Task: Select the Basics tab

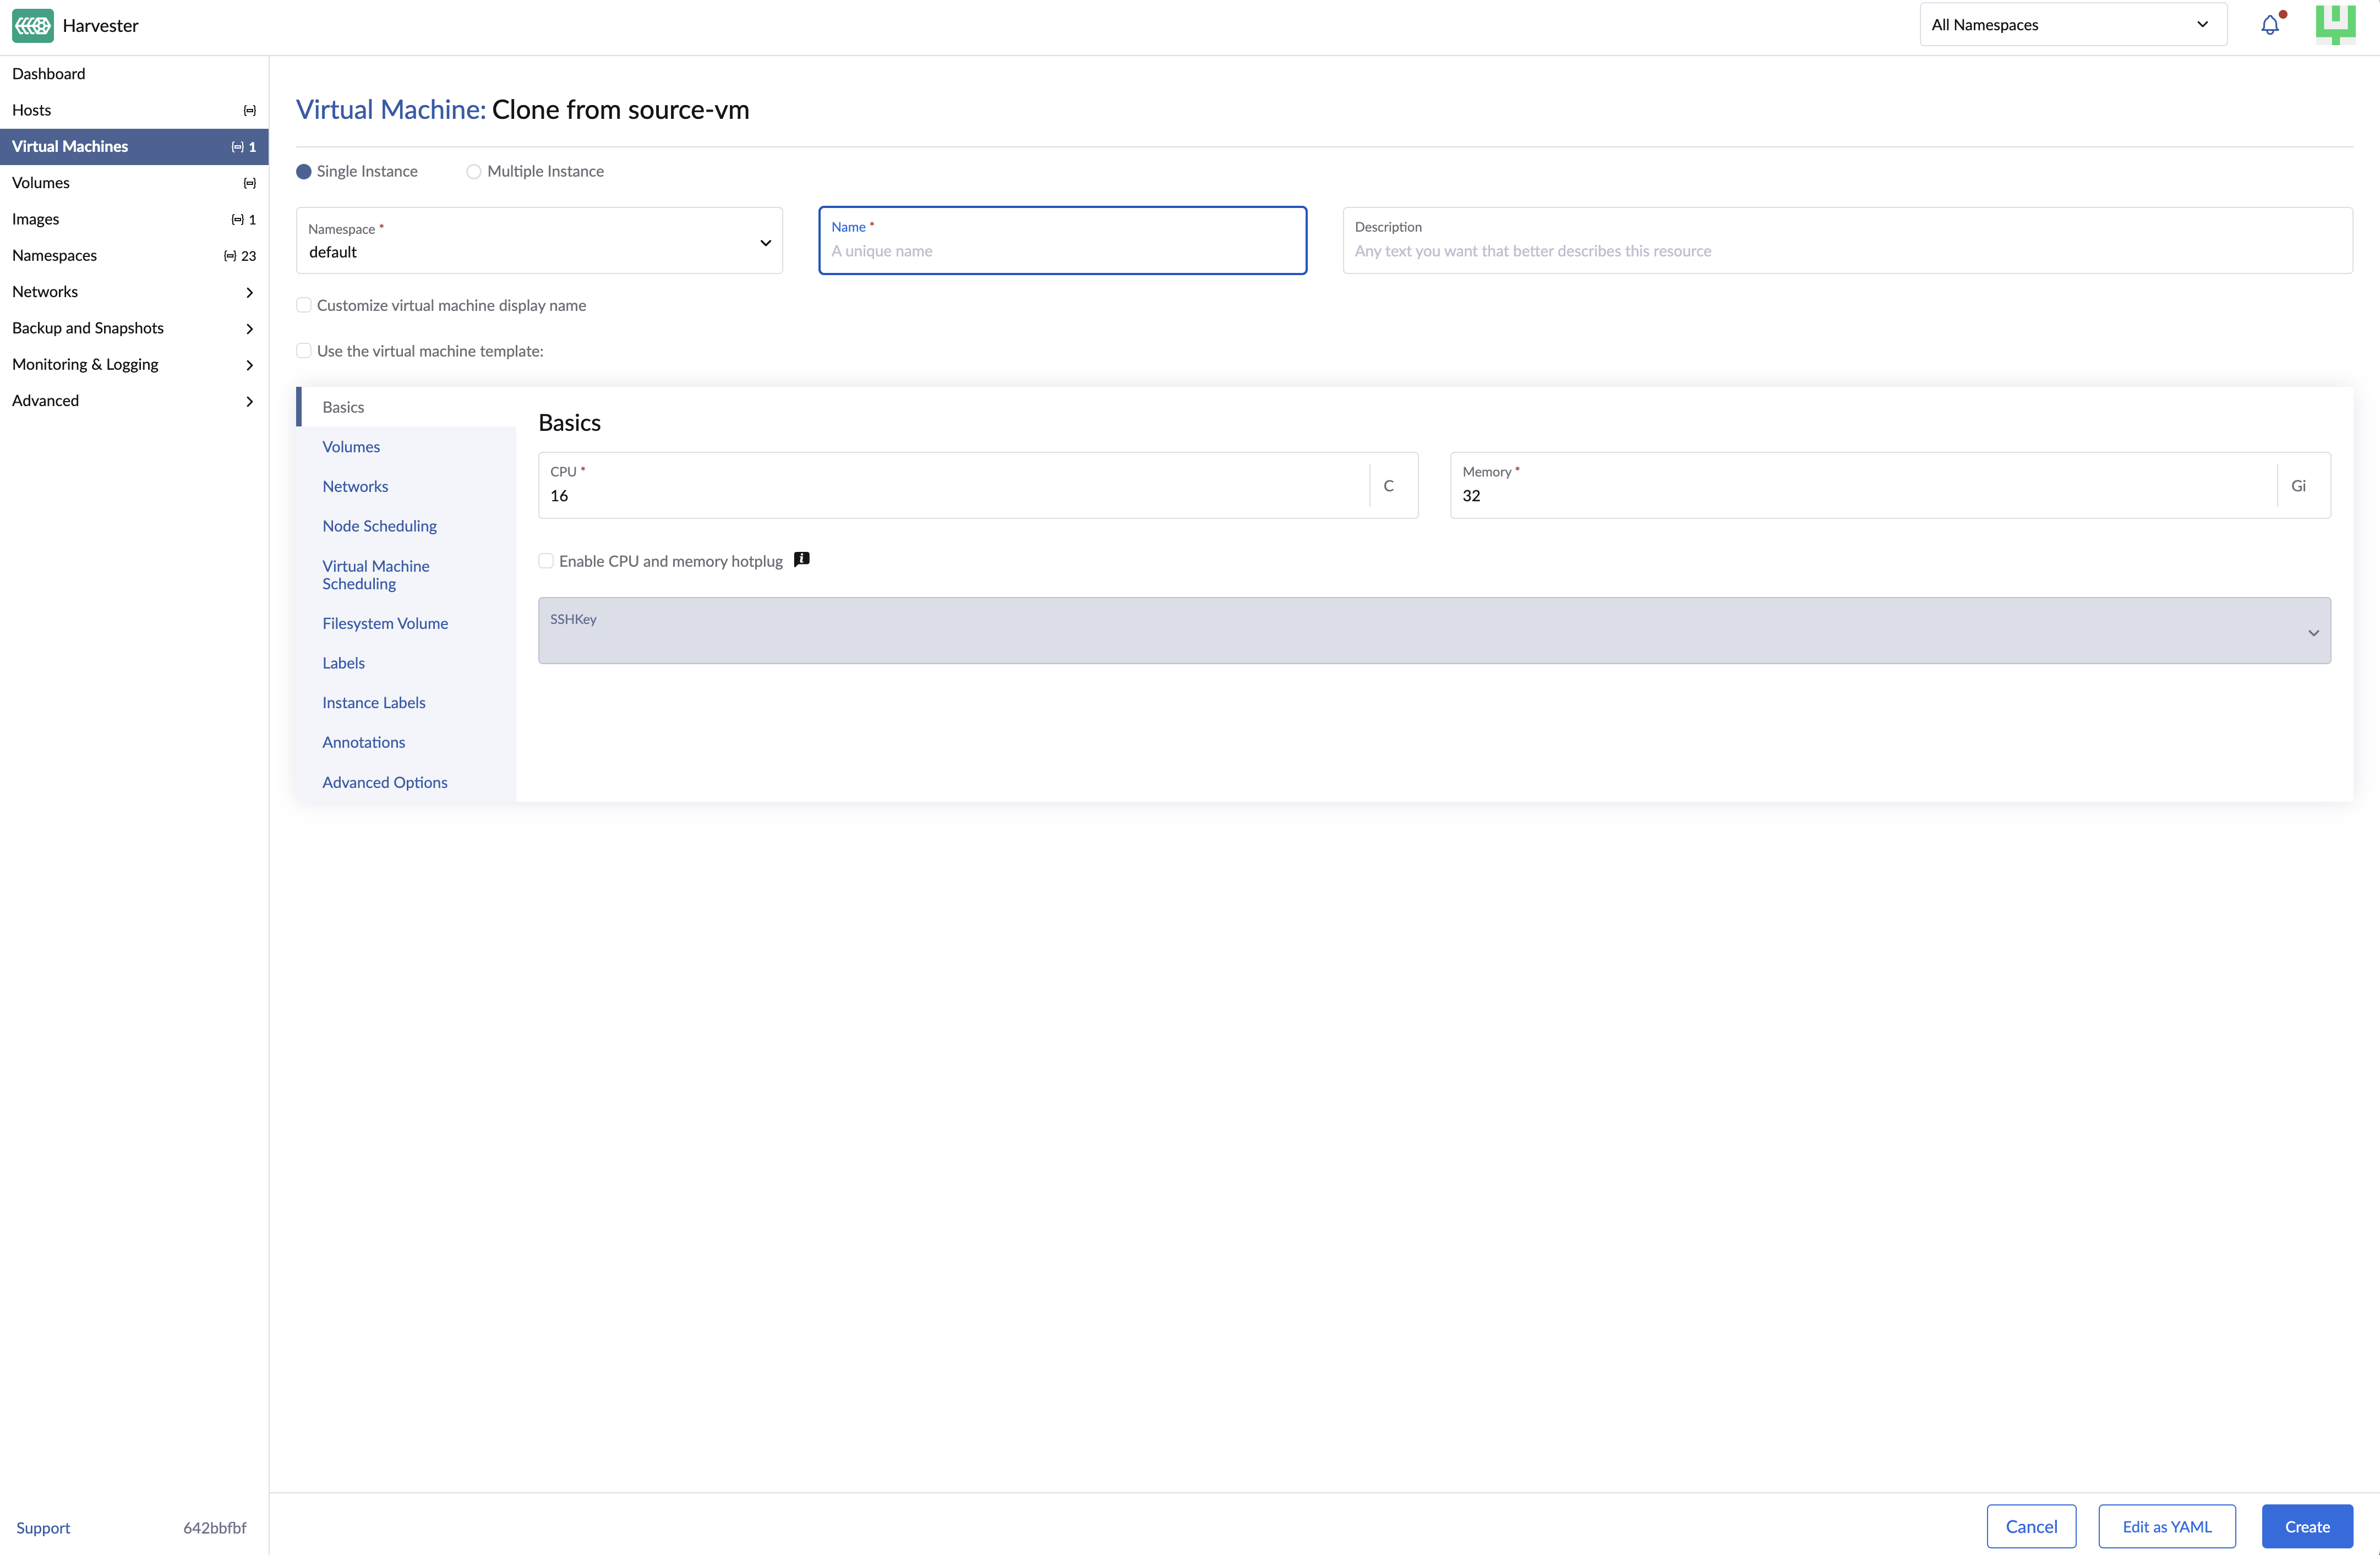Action: [x=406, y=407]
